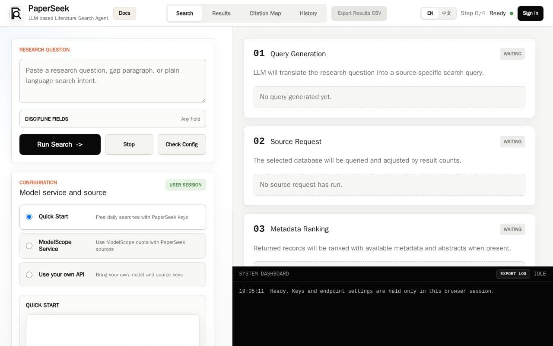Viewport: 553px width, 346px height.
Task: Click the Metadata Ranking step heading
Action: pos(299,229)
